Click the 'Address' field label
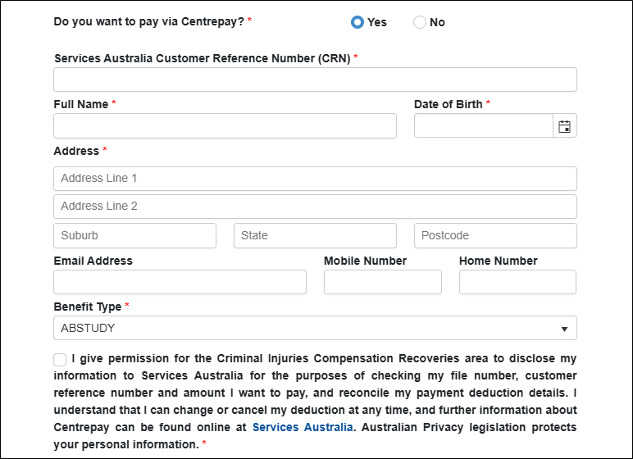633x459 pixels. point(76,151)
